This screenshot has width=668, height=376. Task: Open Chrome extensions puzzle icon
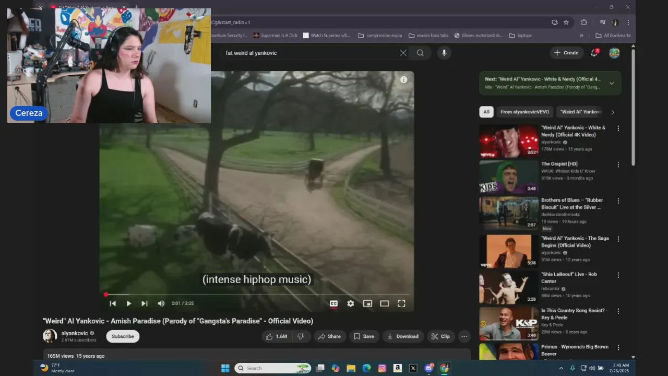click(x=584, y=22)
